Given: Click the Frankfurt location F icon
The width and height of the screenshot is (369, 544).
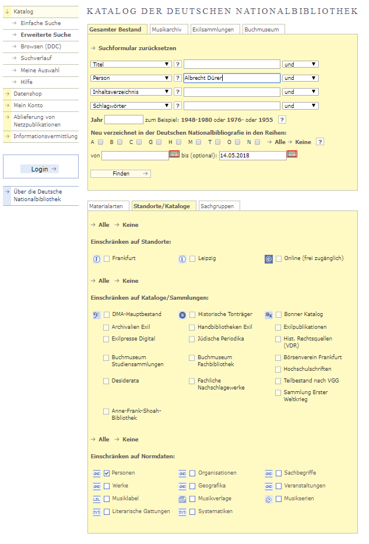Looking at the screenshot, I should 97,259.
